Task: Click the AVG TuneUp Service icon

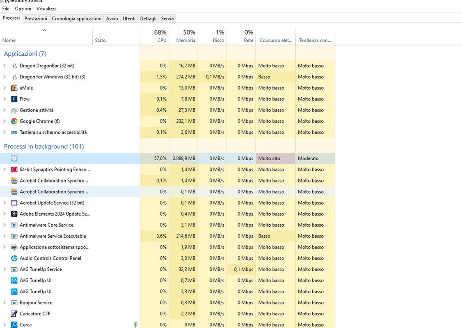Action: coord(14,269)
